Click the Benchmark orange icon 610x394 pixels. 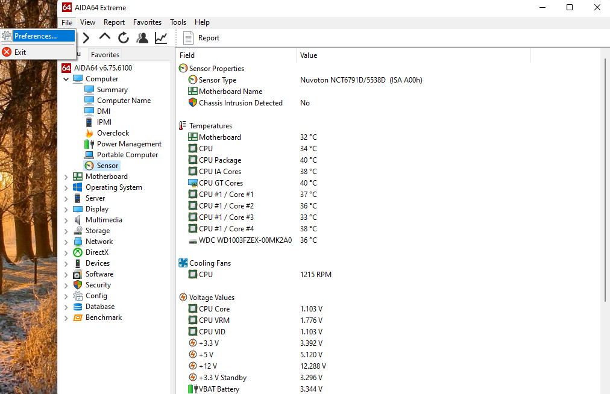point(78,317)
